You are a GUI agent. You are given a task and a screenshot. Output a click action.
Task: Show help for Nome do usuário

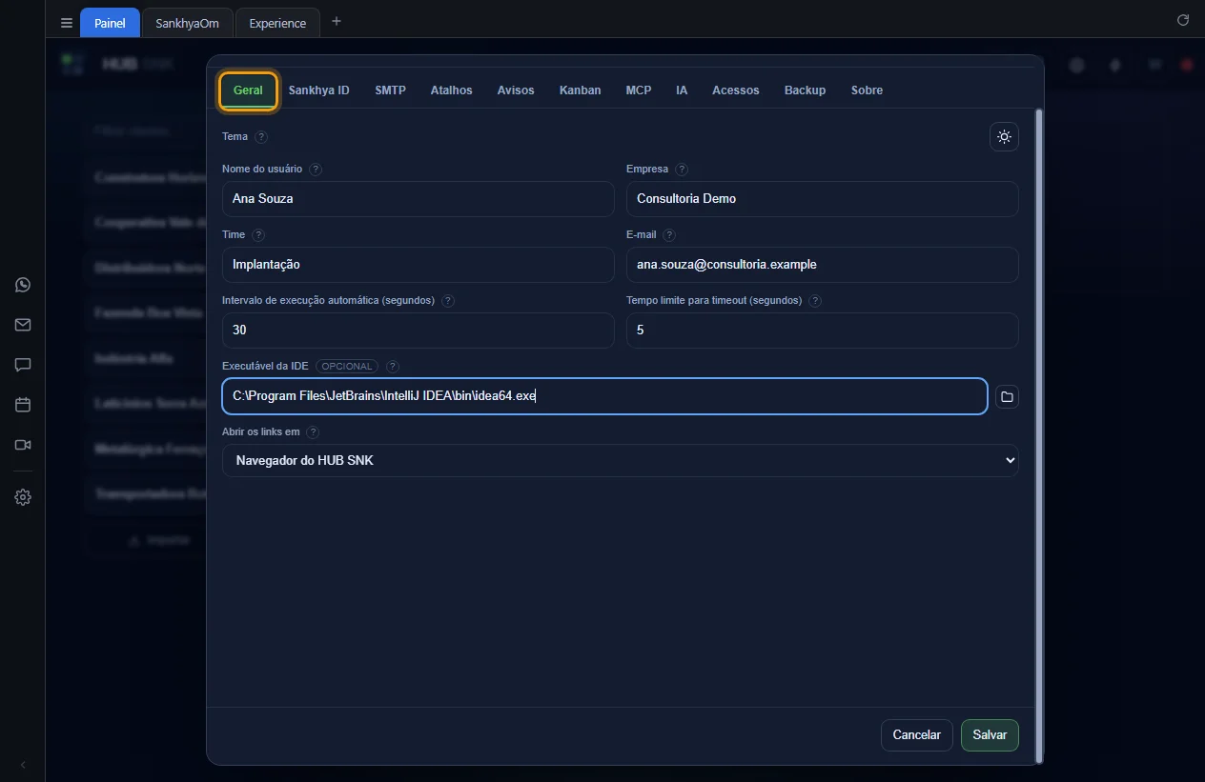(x=316, y=170)
